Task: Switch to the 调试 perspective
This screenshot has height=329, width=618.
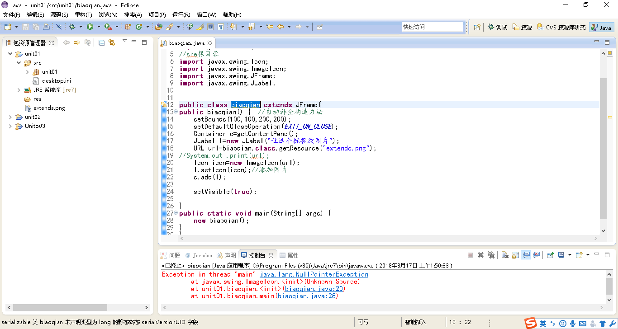Action: 497,27
